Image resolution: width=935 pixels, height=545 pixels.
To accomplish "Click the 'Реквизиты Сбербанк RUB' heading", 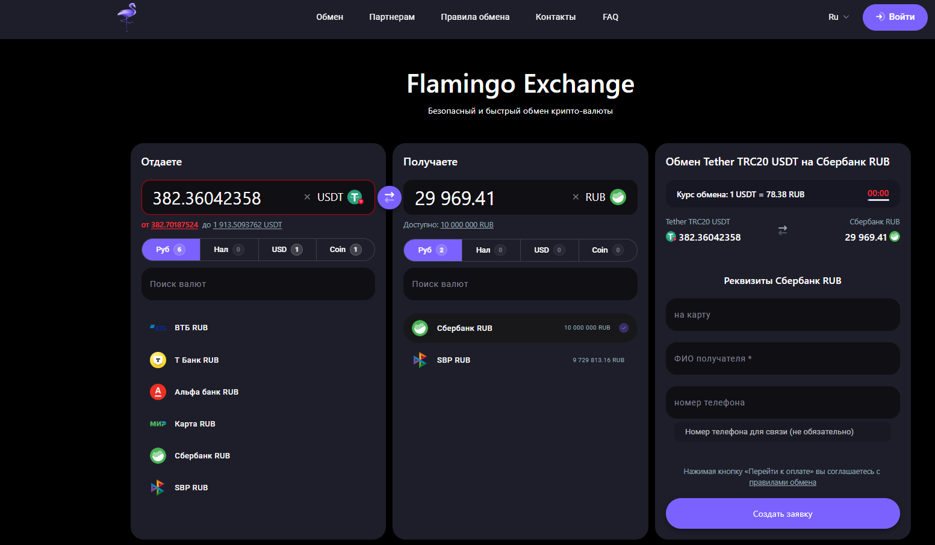I will coord(783,281).
